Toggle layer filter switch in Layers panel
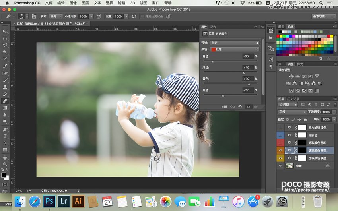Viewport: 338px width, 211px height. point(335,105)
